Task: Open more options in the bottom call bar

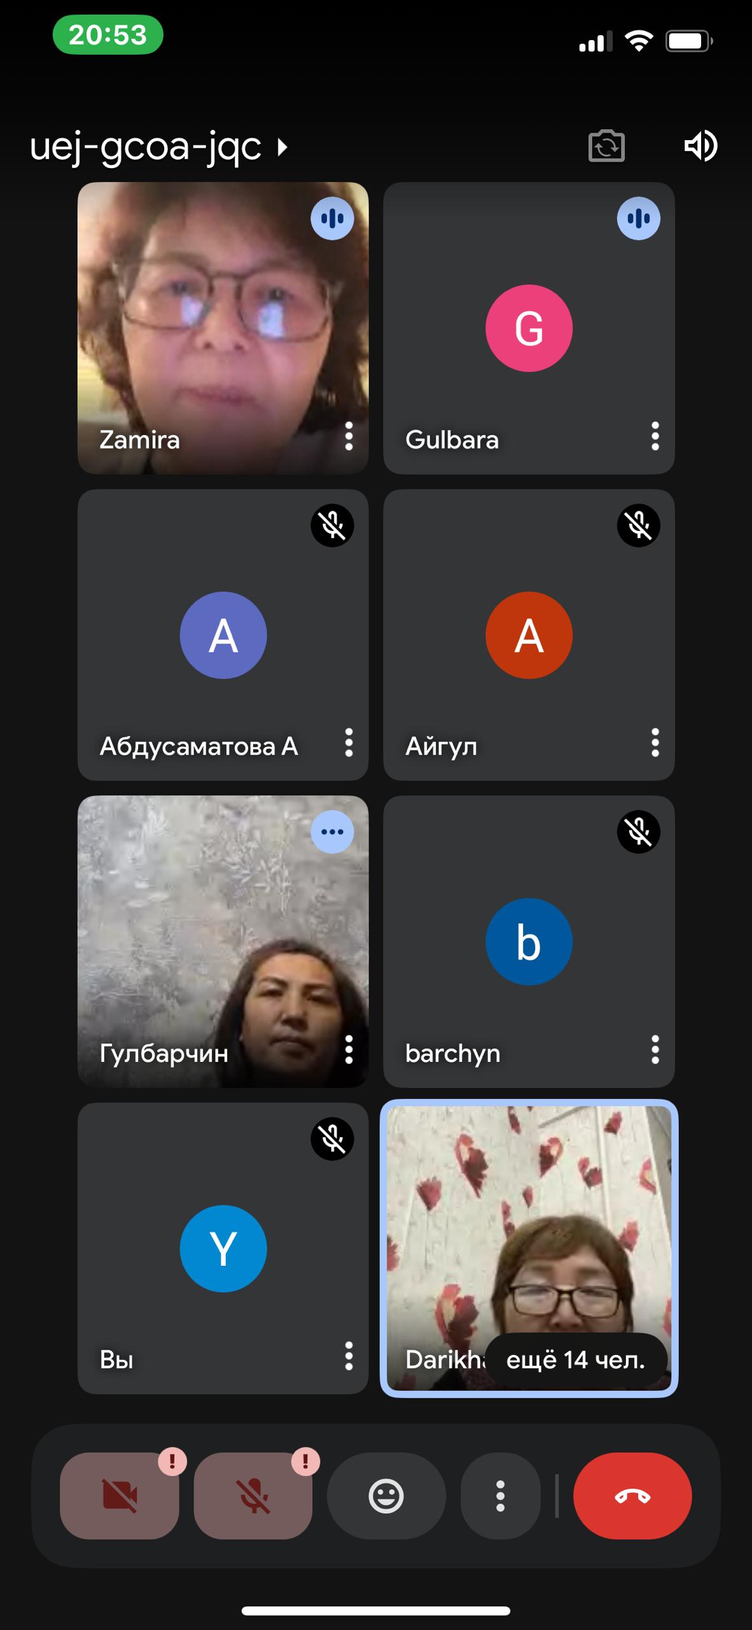Action: tap(500, 1496)
